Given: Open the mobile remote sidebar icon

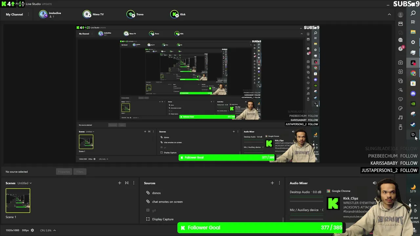Looking at the screenshot, I should (x=400, y=127).
